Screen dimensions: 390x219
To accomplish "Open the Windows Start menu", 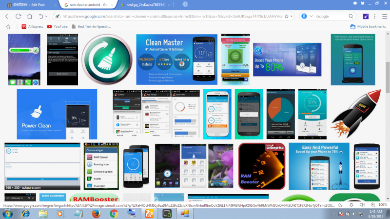I will [7, 214].
